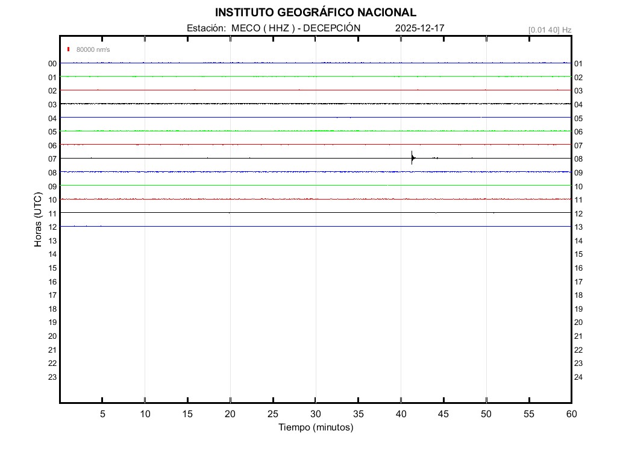Image resolution: width=617 pixels, height=463 pixels.
Task: Click the right hour label 24
Action: (578, 377)
